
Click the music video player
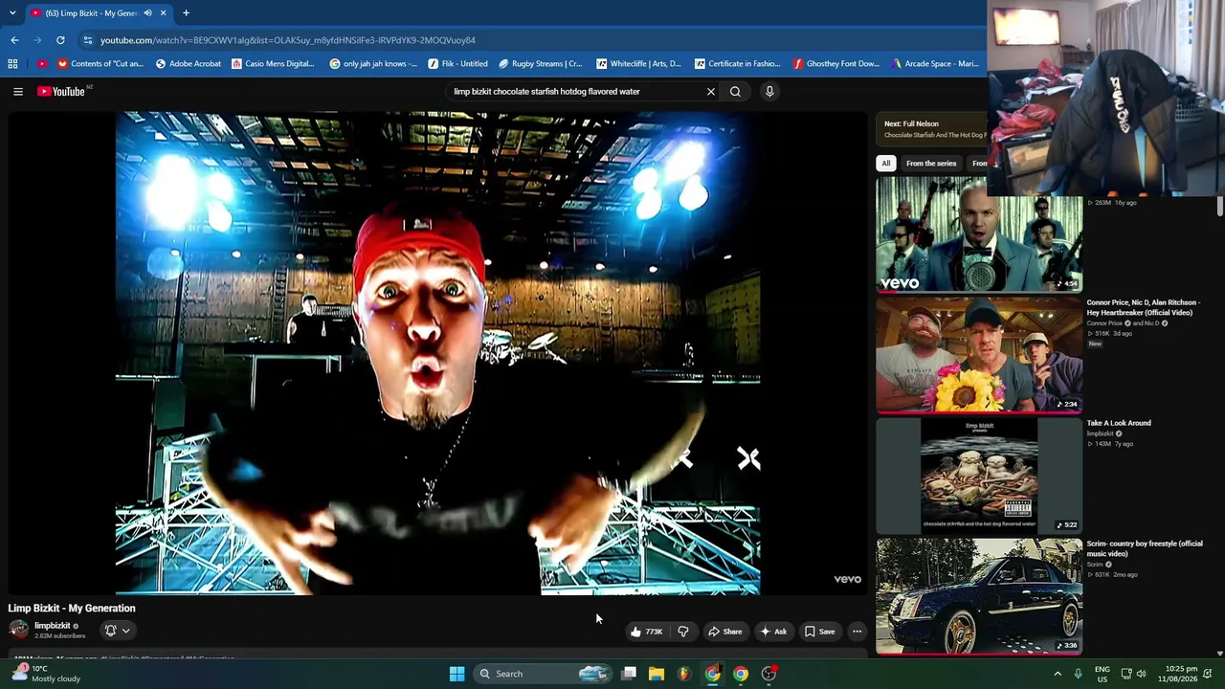(438, 353)
